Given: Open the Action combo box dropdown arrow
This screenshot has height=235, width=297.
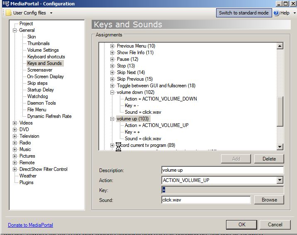Looking at the screenshot, I should pos(280,180).
